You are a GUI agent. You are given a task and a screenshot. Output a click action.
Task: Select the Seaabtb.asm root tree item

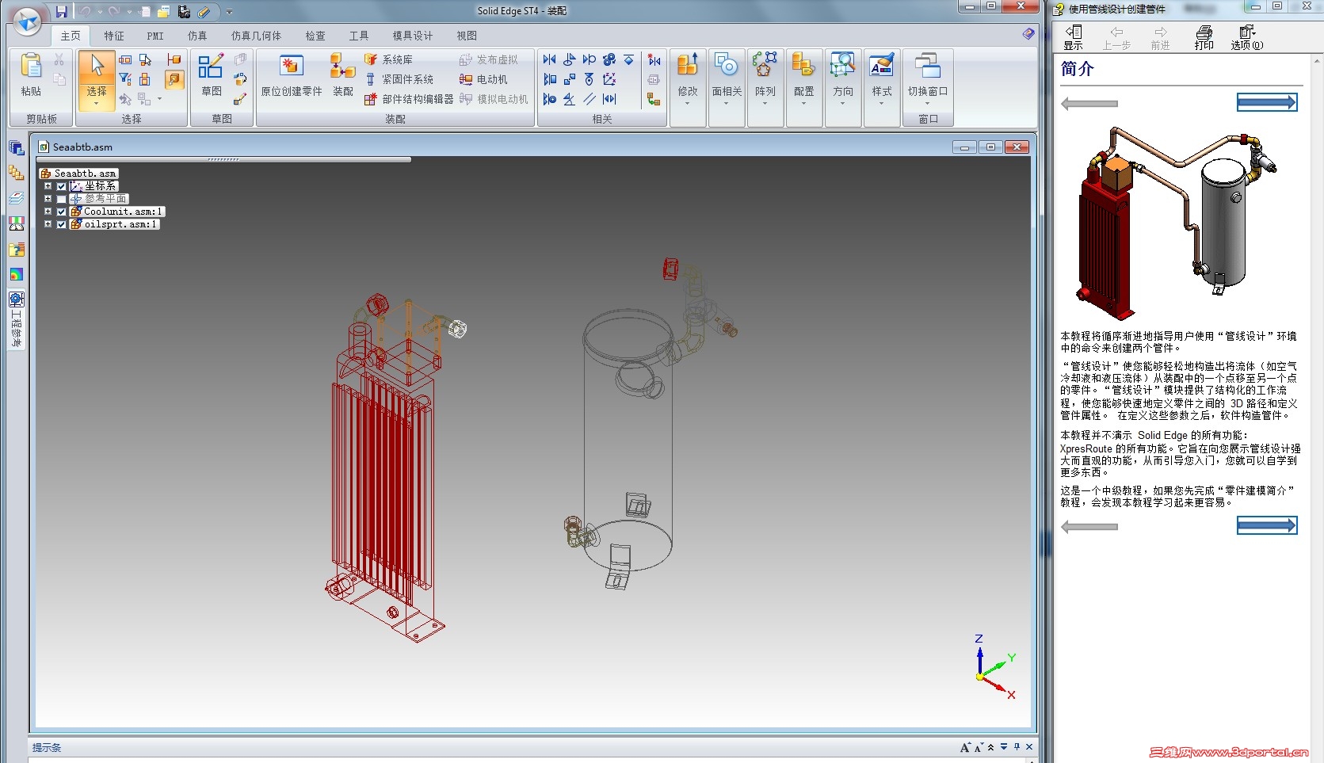point(79,174)
